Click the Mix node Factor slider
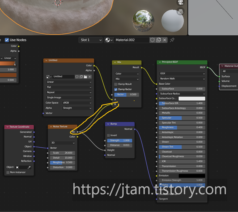Image resolution: width=238 pixels, height=212 pixels. 127,95
